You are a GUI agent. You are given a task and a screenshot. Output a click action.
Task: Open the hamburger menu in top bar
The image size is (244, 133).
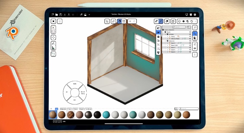[73, 15]
